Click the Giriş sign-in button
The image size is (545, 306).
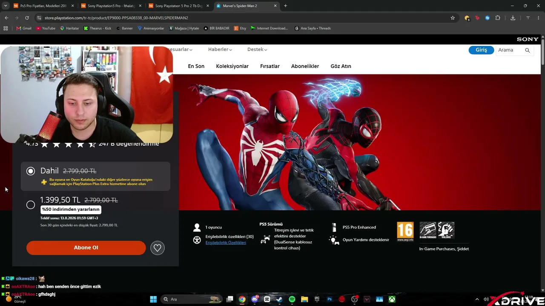point(481,50)
